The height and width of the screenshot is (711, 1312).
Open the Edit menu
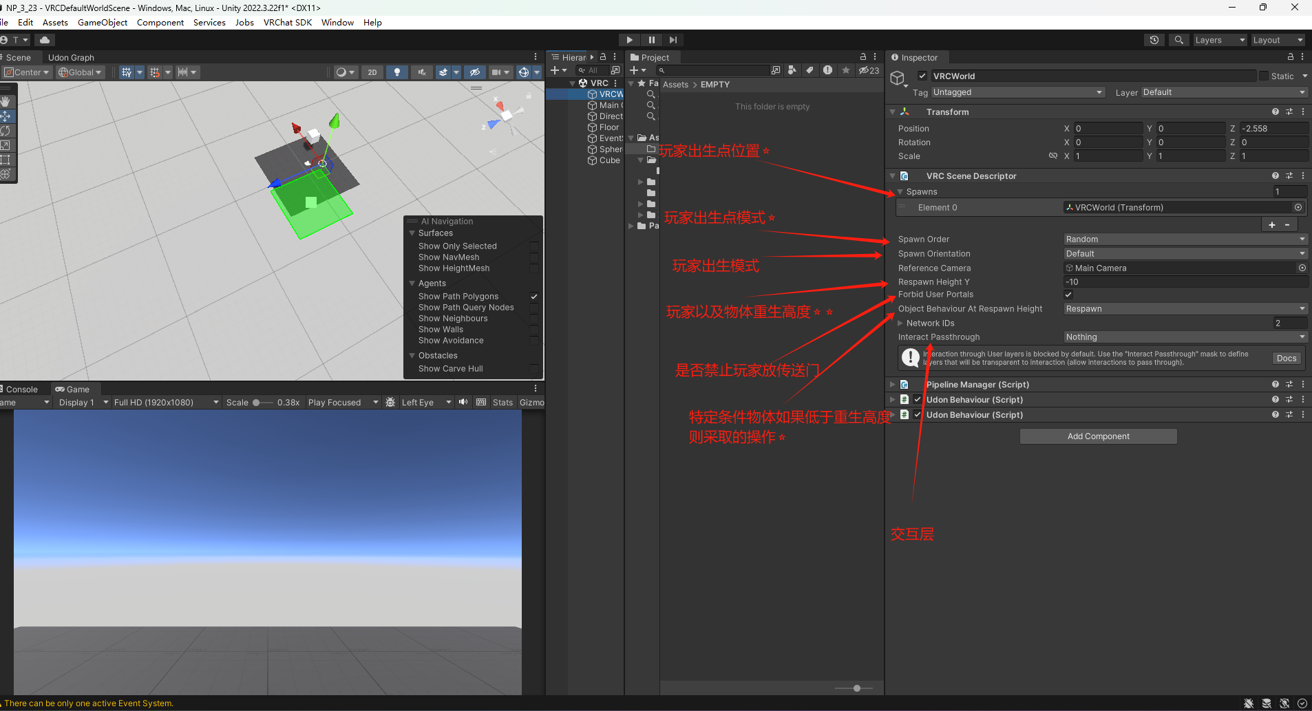pyautogui.click(x=25, y=22)
